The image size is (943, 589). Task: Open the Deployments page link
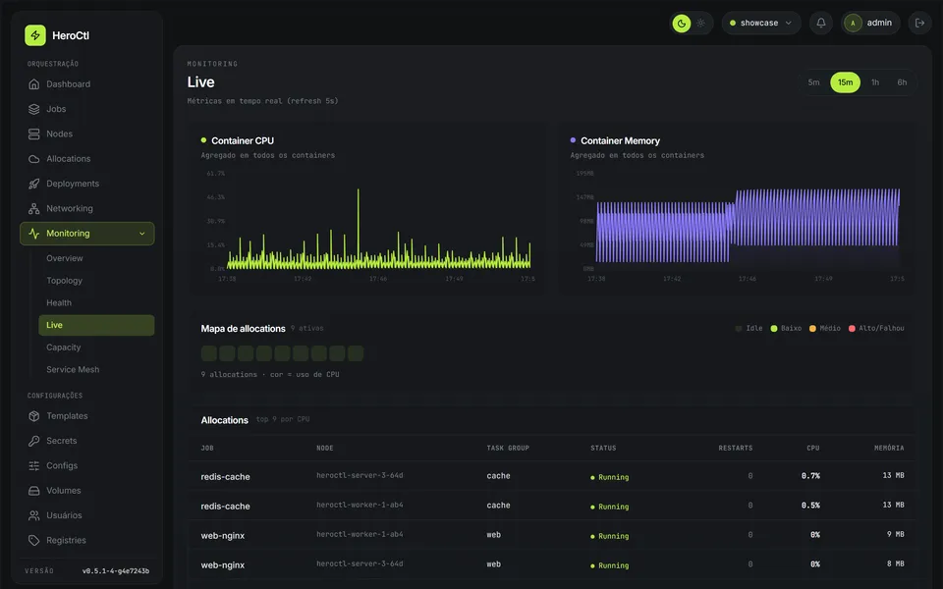(73, 184)
